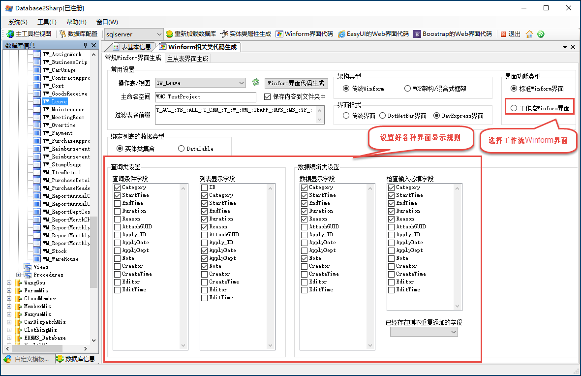This screenshot has width=581, height=376.
Task: Select DataTable binding radio button
Action: pyautogui.click(x=181, y=149)
